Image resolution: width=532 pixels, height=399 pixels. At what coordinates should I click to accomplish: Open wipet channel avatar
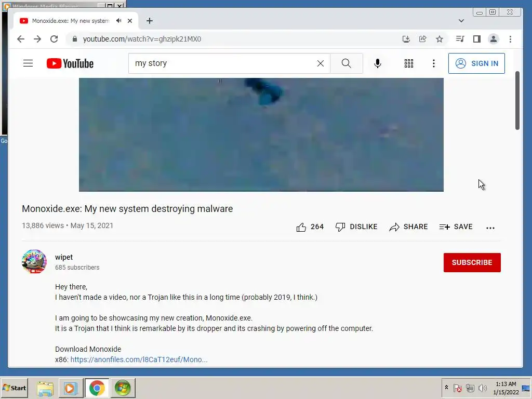click(x=34, y=262)
